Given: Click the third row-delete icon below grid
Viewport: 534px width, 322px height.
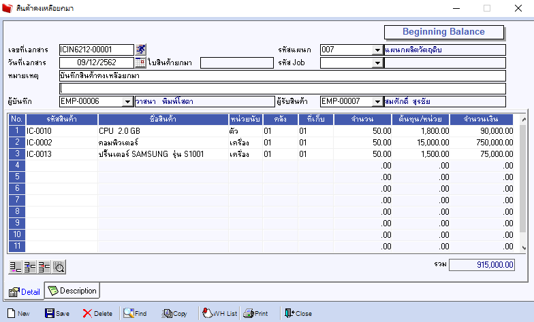Looking at the screenshot, I should tap(44, 267).
